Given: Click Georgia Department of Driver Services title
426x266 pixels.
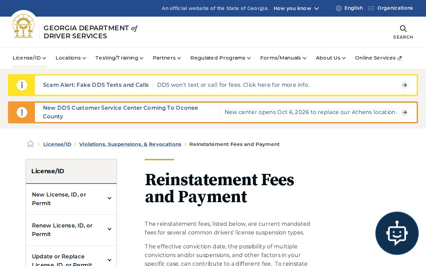Looking at the screenshot, I should 91,32.
